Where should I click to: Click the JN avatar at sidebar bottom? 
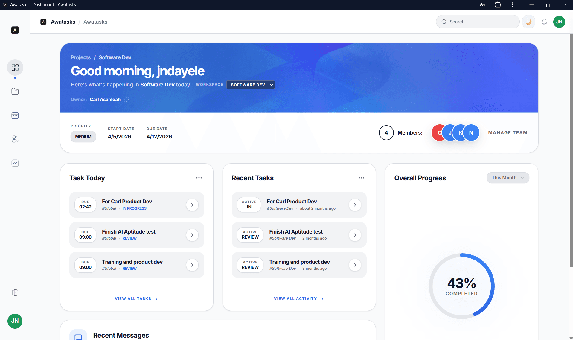click(15, 321)
